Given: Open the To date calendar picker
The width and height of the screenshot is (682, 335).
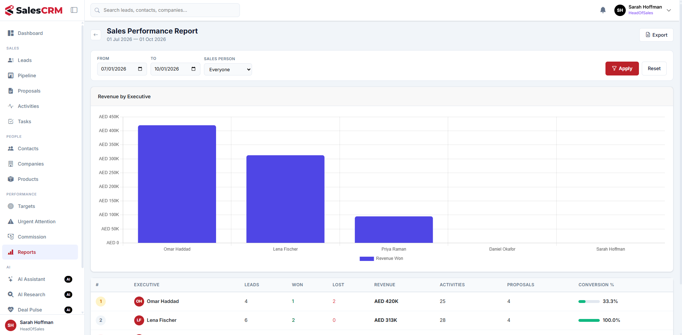Looking at the screenshot, I should click(x=193, y=69).
